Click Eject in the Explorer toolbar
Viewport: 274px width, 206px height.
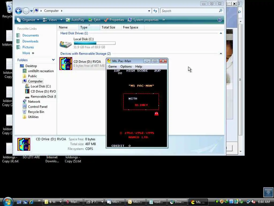point(94,20)
